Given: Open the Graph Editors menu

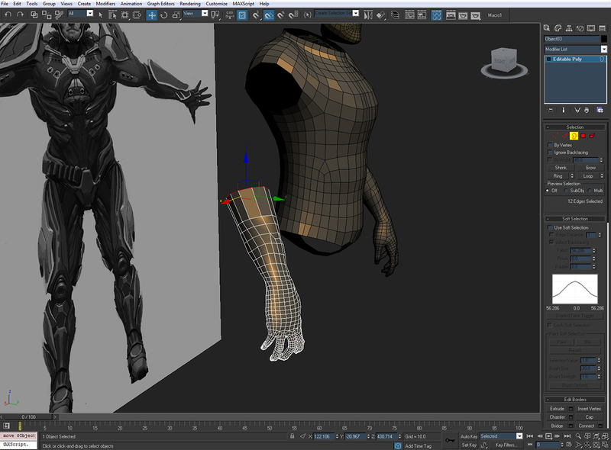Looking at the screenshot, I should [x=161, y=4].
